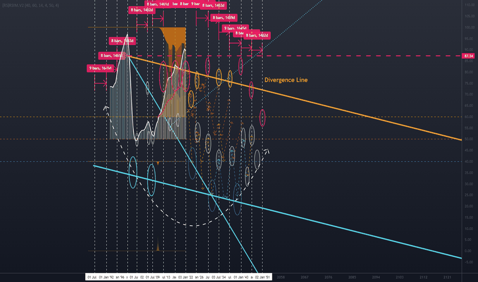Click the 2094 year on time axis

point(376,277)
